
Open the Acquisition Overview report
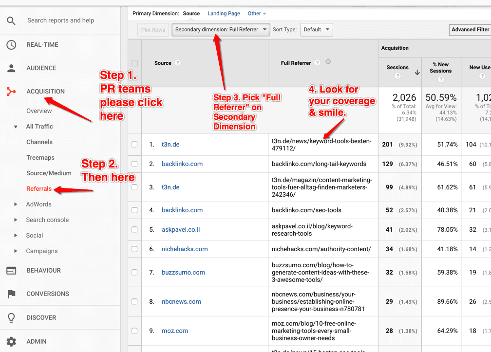[39, 111]
